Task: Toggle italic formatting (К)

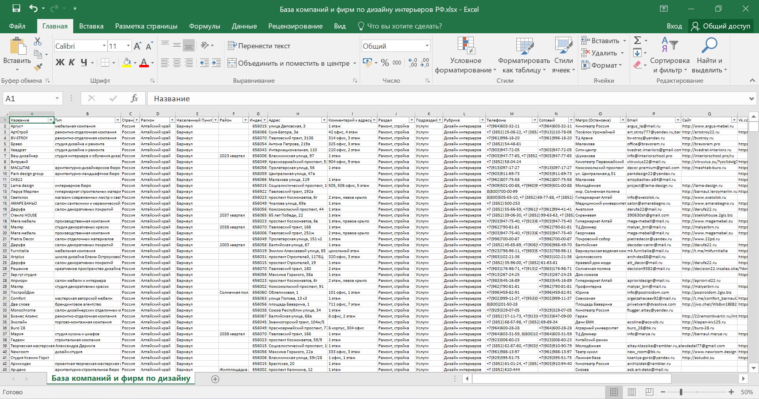Action: 72,63
